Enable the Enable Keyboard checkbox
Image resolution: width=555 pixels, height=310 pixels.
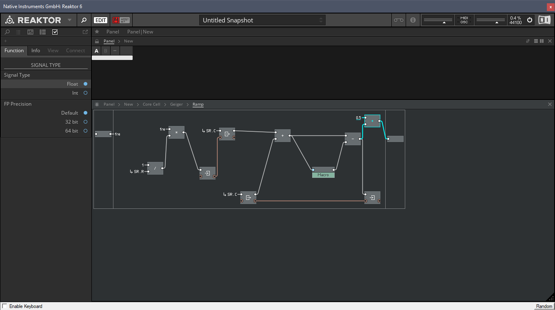tap(4, 306)
